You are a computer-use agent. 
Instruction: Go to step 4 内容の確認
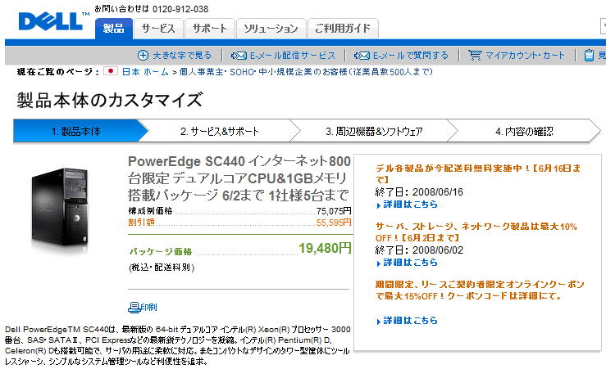523,131
